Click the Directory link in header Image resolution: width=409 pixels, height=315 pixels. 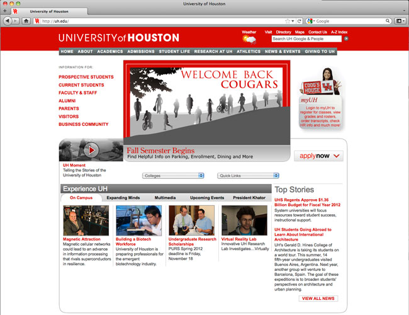pos(284,32)
